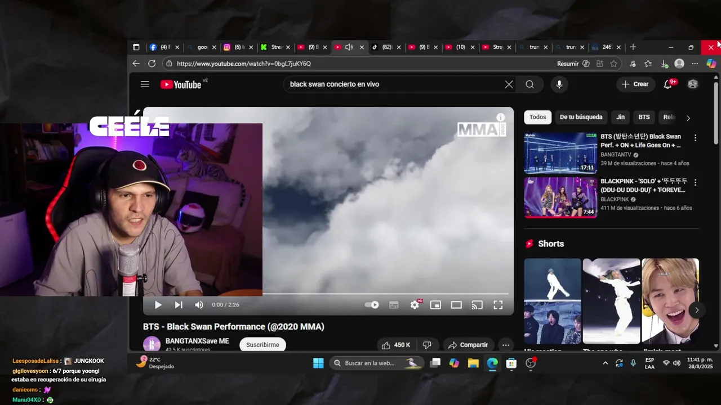Open YouTube notifications bell
The width and height of the screenshot is (721, 405).
click(668, 84)
